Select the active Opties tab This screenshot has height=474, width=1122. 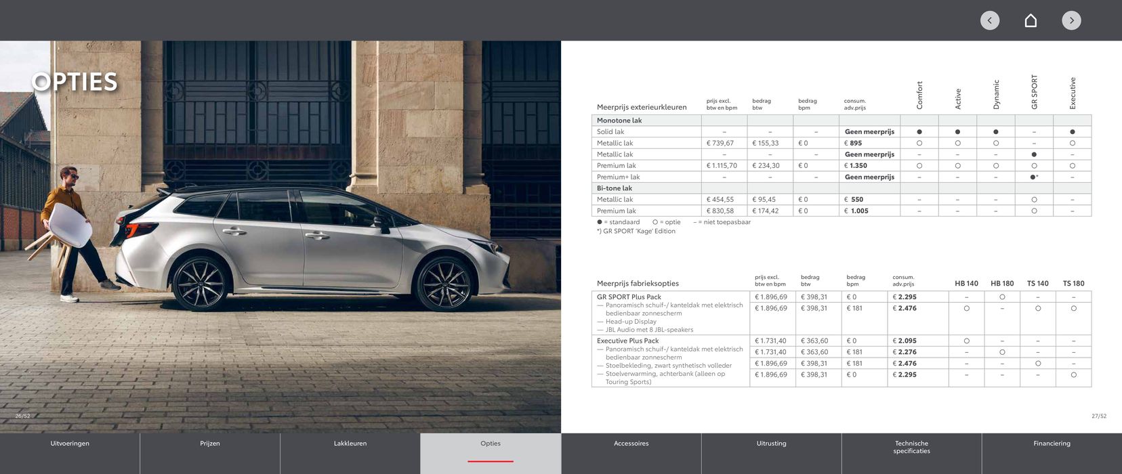(x=491, y=444)
